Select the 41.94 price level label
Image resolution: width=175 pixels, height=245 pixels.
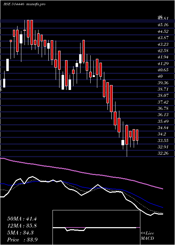click(163, 57)
